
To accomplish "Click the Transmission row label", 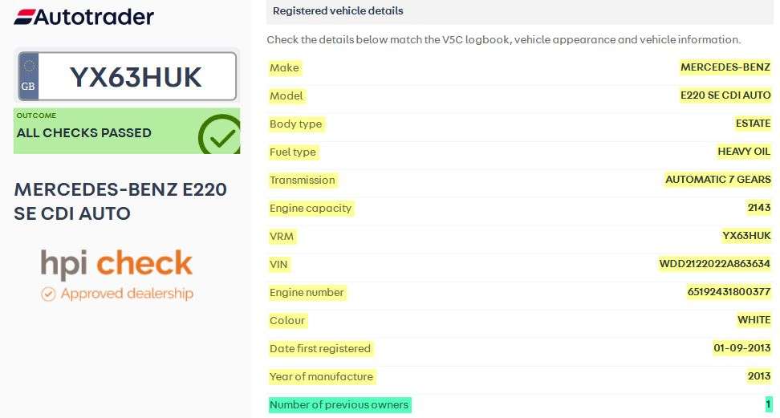I will click(302, 180).
